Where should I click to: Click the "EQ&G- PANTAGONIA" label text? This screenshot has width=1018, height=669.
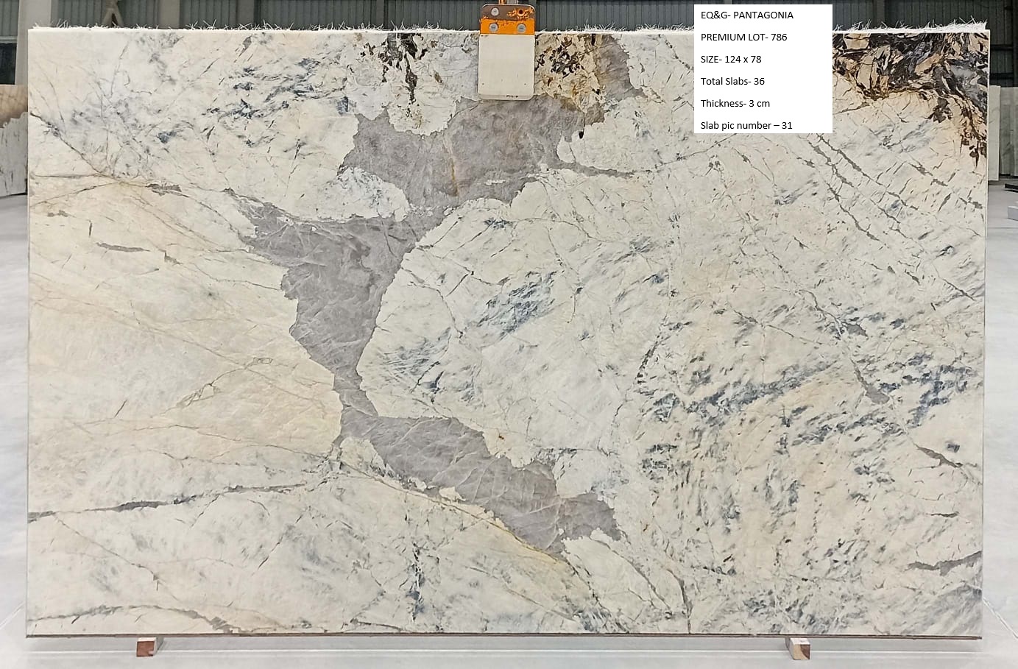(746, 15)
